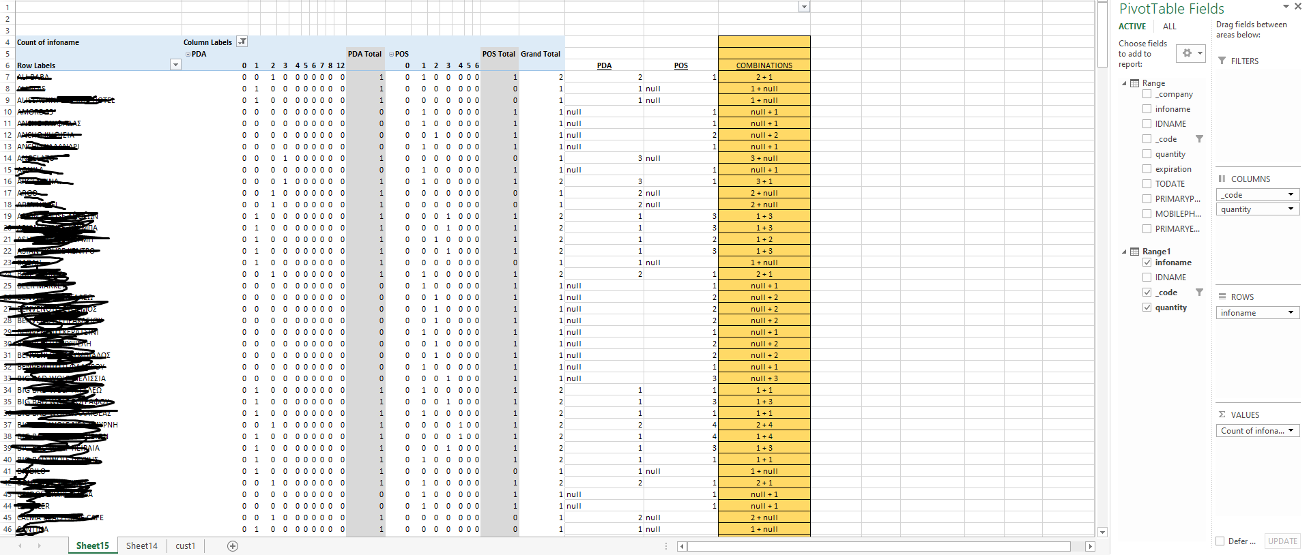This screenshot has height=555, width=1309.
Task: Toggle the Defer layout update checkbox
Action: [x=1220, y=541]
